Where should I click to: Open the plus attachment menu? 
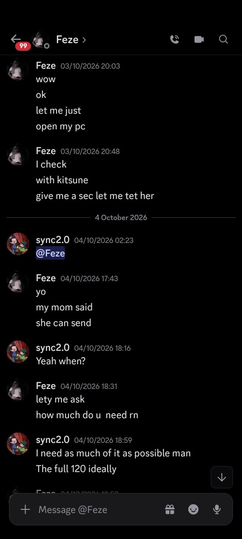(26, 509)
